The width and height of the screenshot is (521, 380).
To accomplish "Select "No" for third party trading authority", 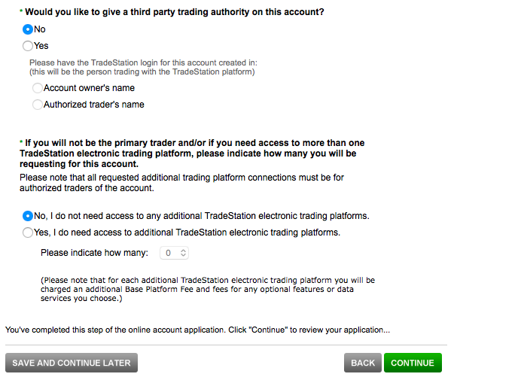I will point(29,29).
